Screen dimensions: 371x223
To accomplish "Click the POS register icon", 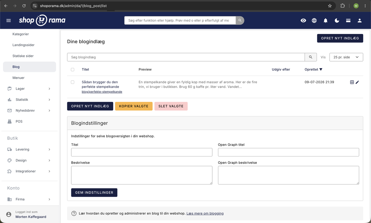I will pos(10,121).
